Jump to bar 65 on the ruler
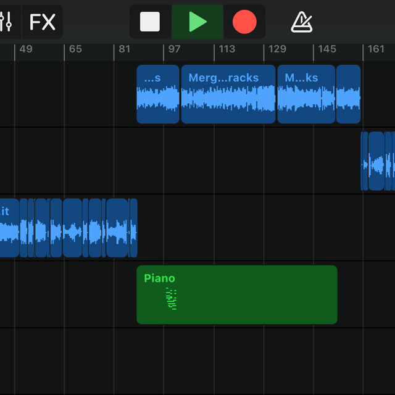395x395 pixels. (x=75, y=49)
